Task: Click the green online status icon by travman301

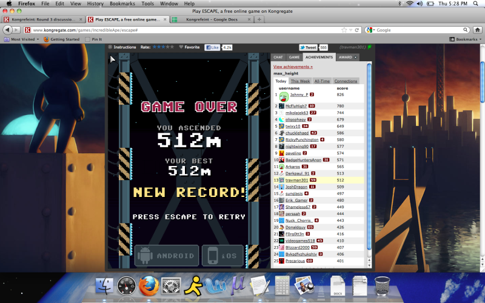Action: click(369, 47)
